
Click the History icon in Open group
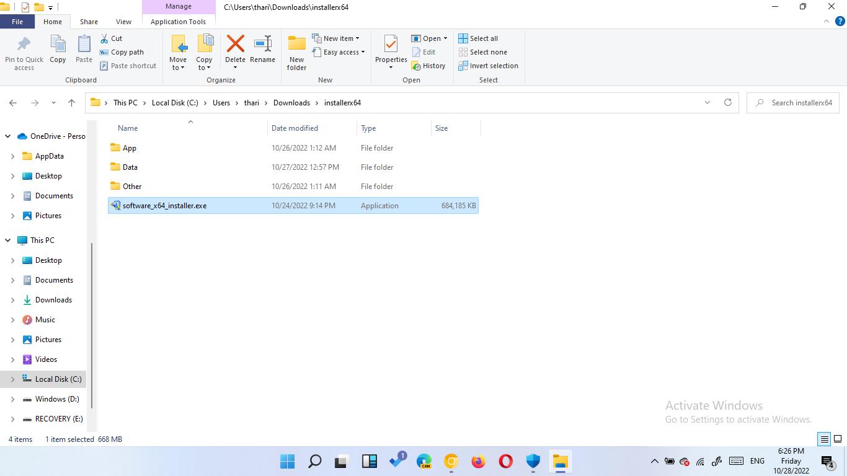pyautogui.click(x=417, y=66)
